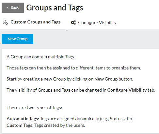Click bold 'Configure Visibility' in the paragraph
This screenshot has width=159, height=134.
coord(127,90)
